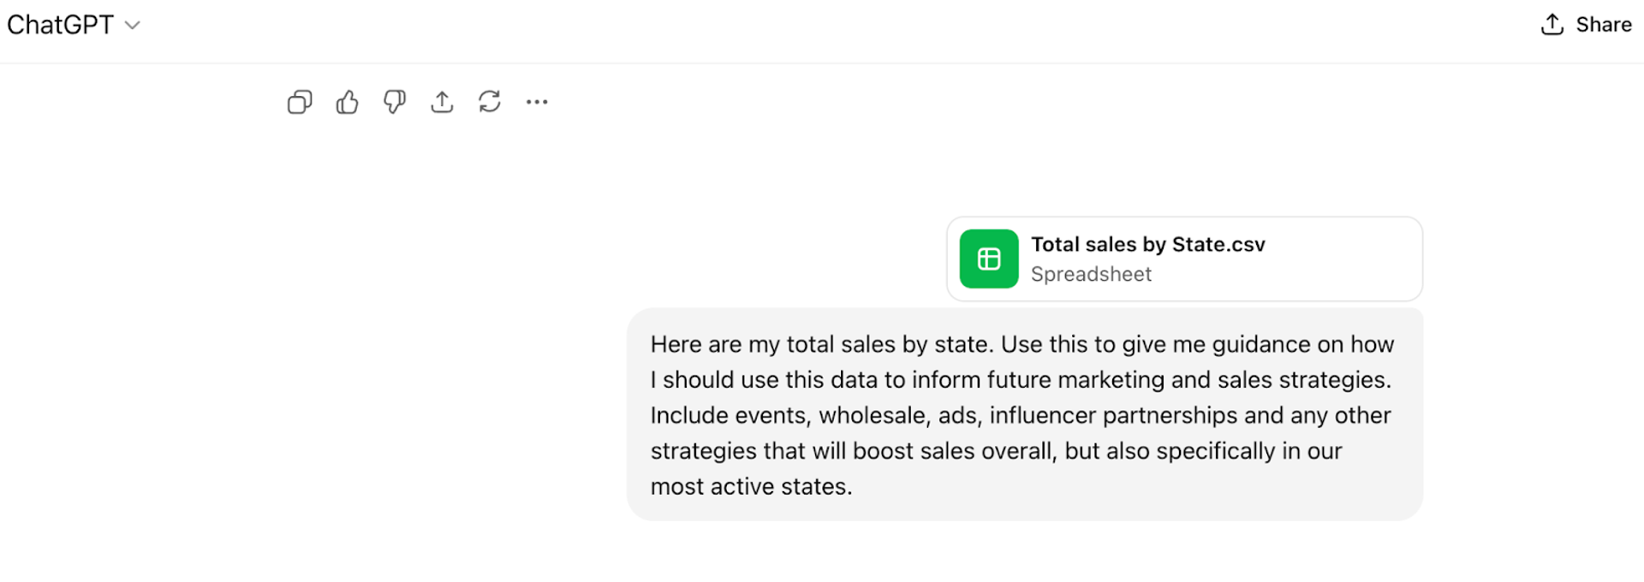This screenshot has width=1644, height=582.
Task: Give the response a thumbs up
Action: click(x=347, y=103)
